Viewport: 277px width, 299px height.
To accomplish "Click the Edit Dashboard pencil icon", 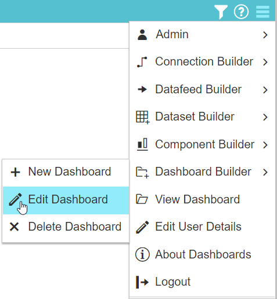I will pos(15,199).
